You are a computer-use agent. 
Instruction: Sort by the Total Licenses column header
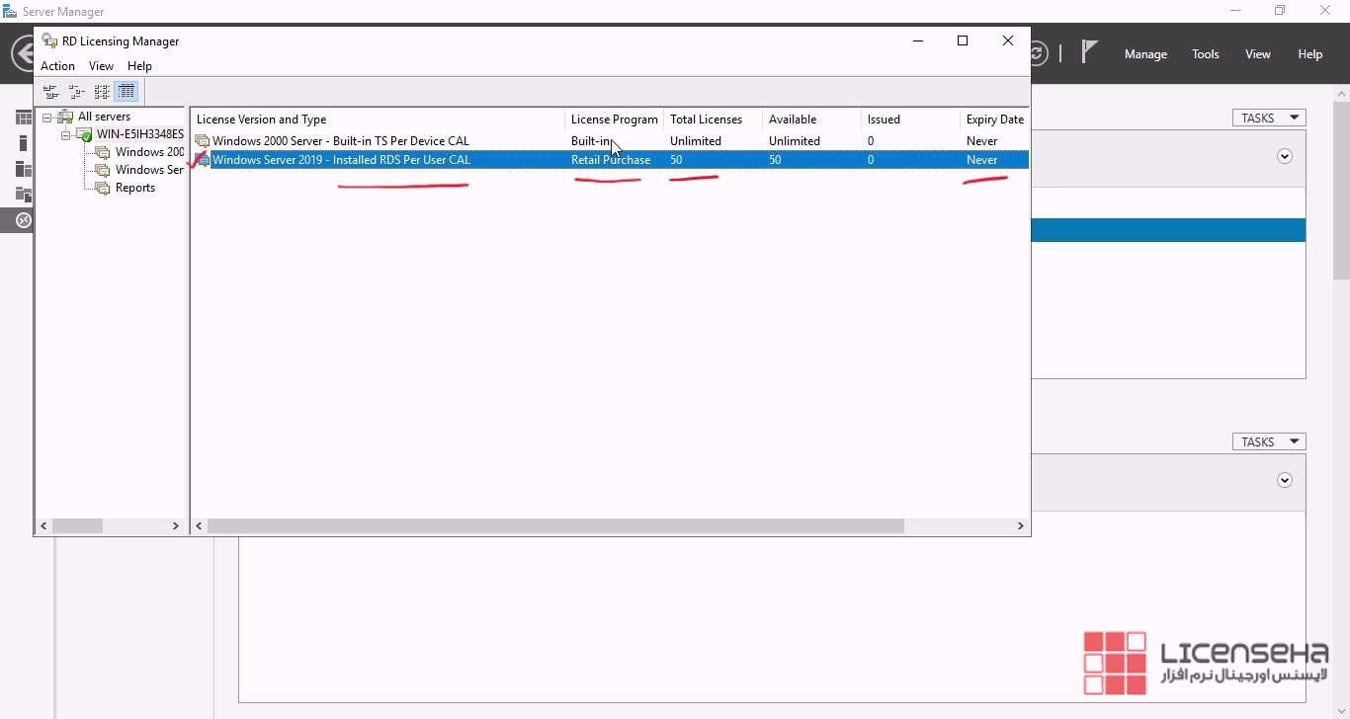coord(706,120)
